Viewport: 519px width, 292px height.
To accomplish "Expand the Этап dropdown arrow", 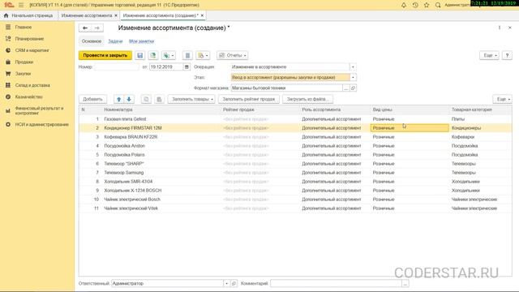I will (x=353, y=78).
